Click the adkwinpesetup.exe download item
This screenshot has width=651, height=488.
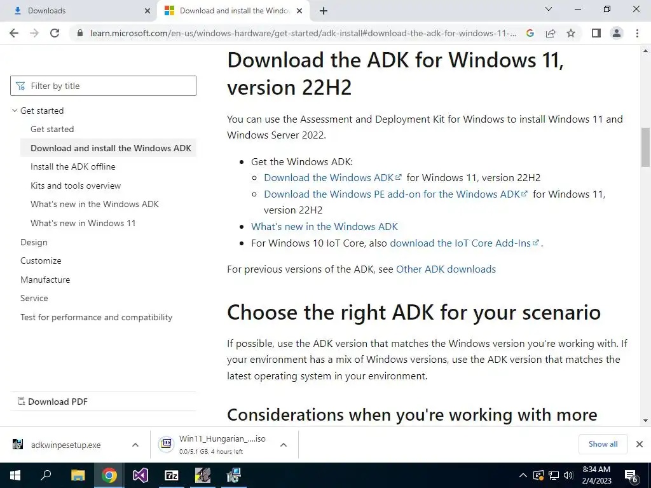click(65, 445)
